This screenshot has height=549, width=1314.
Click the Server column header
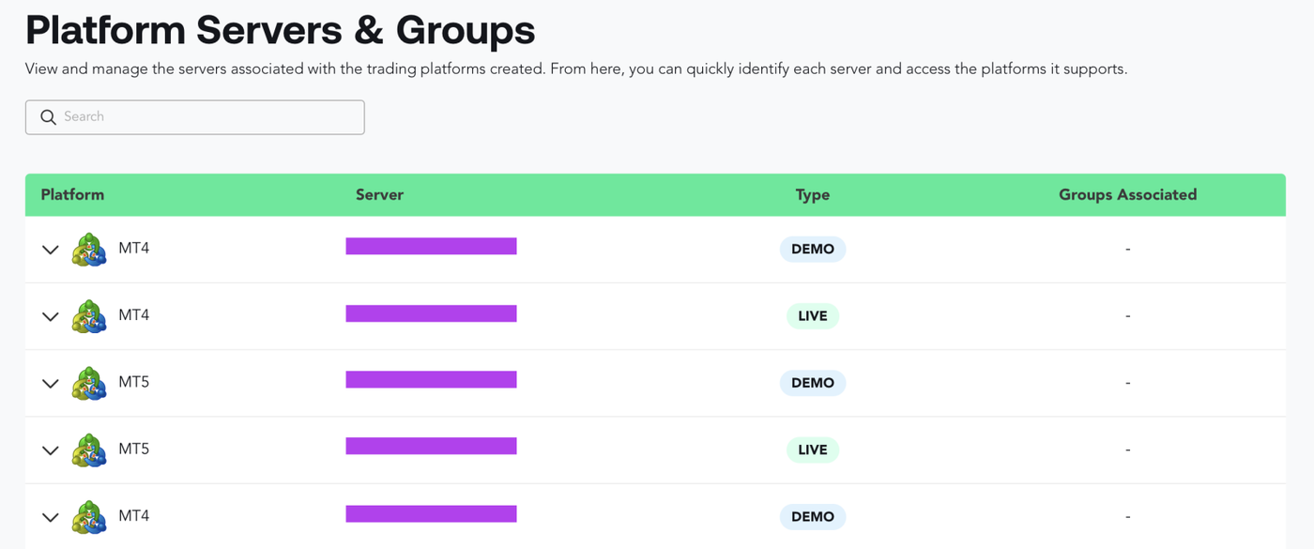click(379, 195)
